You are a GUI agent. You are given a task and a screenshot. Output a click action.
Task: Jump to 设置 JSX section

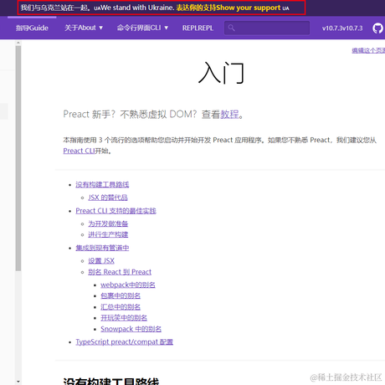tap(101, 261)
